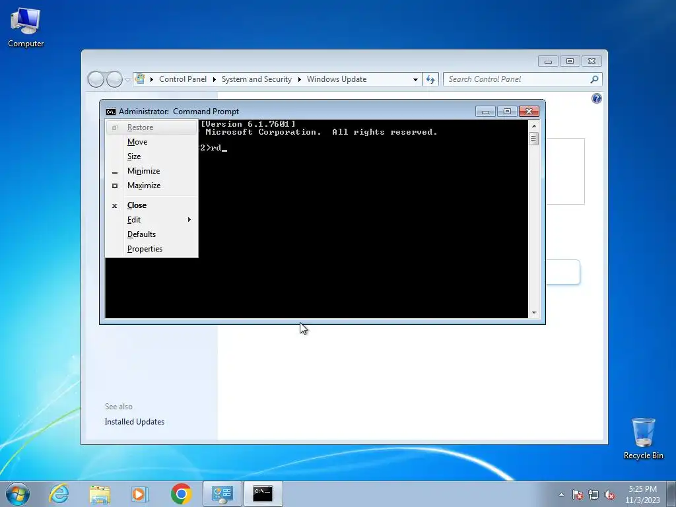Screen dimensions: 676x507
Task: Minimize the Control Panel window
Action: click(548, 61)
